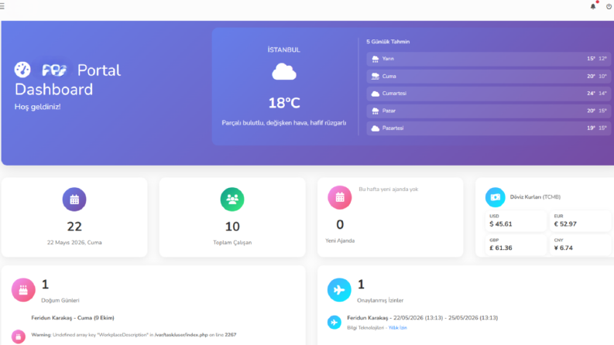The height and width of the screenshot is (345, 614).
Task: Click the power logout icon
Action: coord(609,6)
